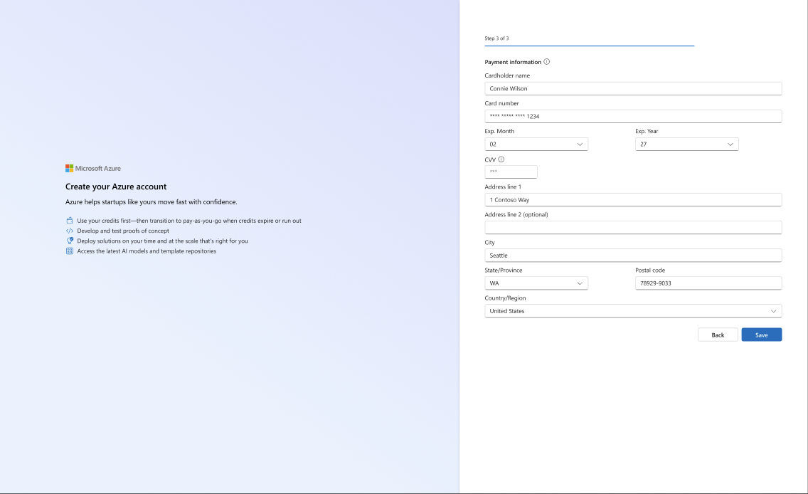This screenshot has height=494, width=808.
Task: Click the 'Step 3 of 3' text
Action: pos(496,38)
